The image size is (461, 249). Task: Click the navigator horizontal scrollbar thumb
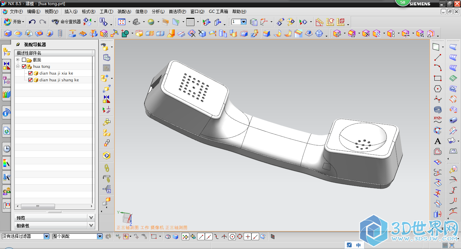point(38,206)
